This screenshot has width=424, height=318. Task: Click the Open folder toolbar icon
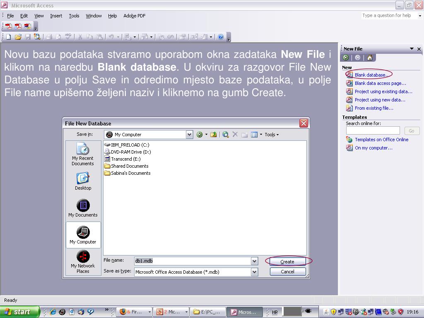(18, 37)
